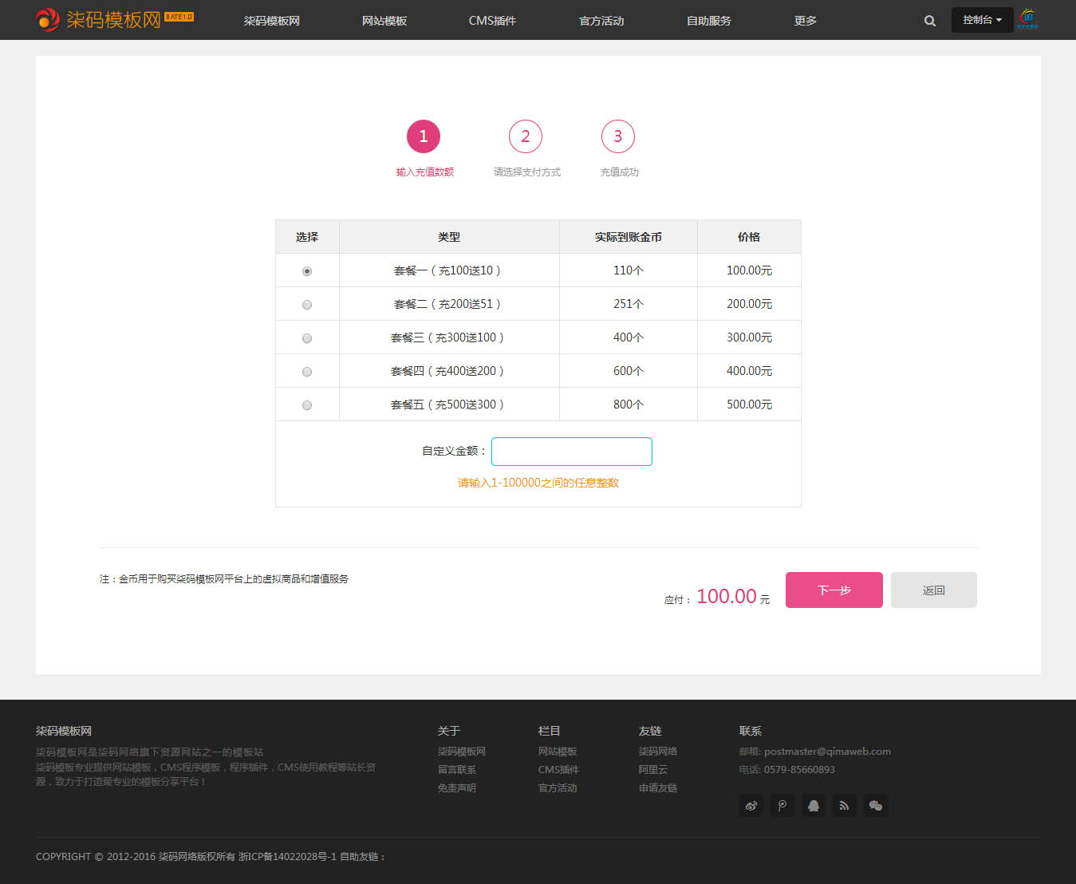Screen dimensions: 1076x884
Task: Click the 下一步 button
Action: point(834,590)
